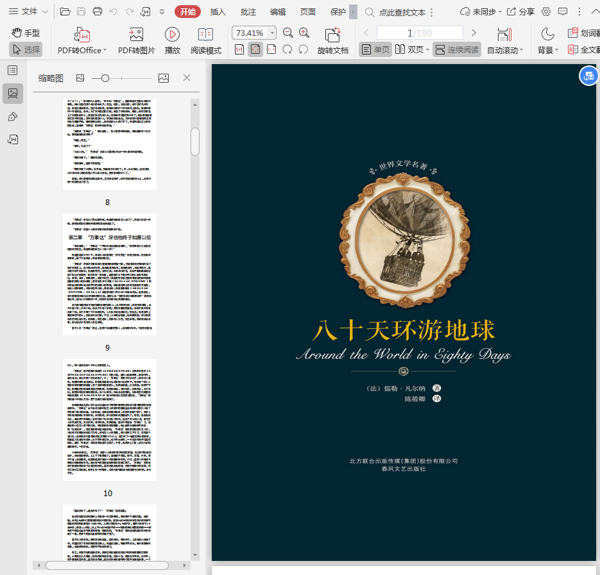
Task: Switch to the 插入 tab
Action: pos(218,12)
